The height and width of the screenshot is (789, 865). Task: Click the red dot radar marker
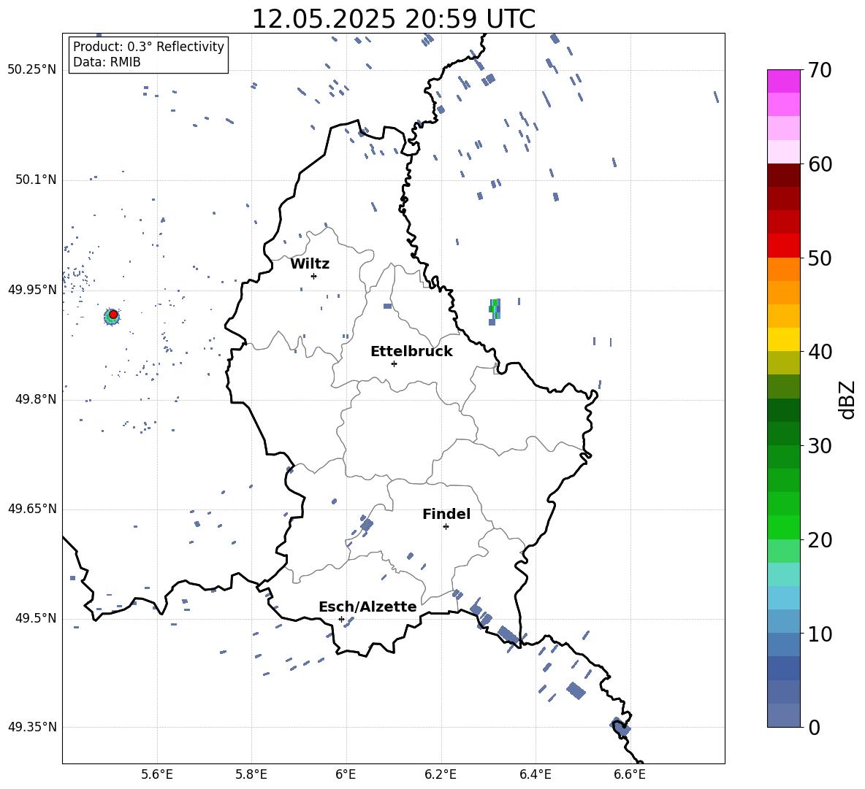[x=113, y=315]
